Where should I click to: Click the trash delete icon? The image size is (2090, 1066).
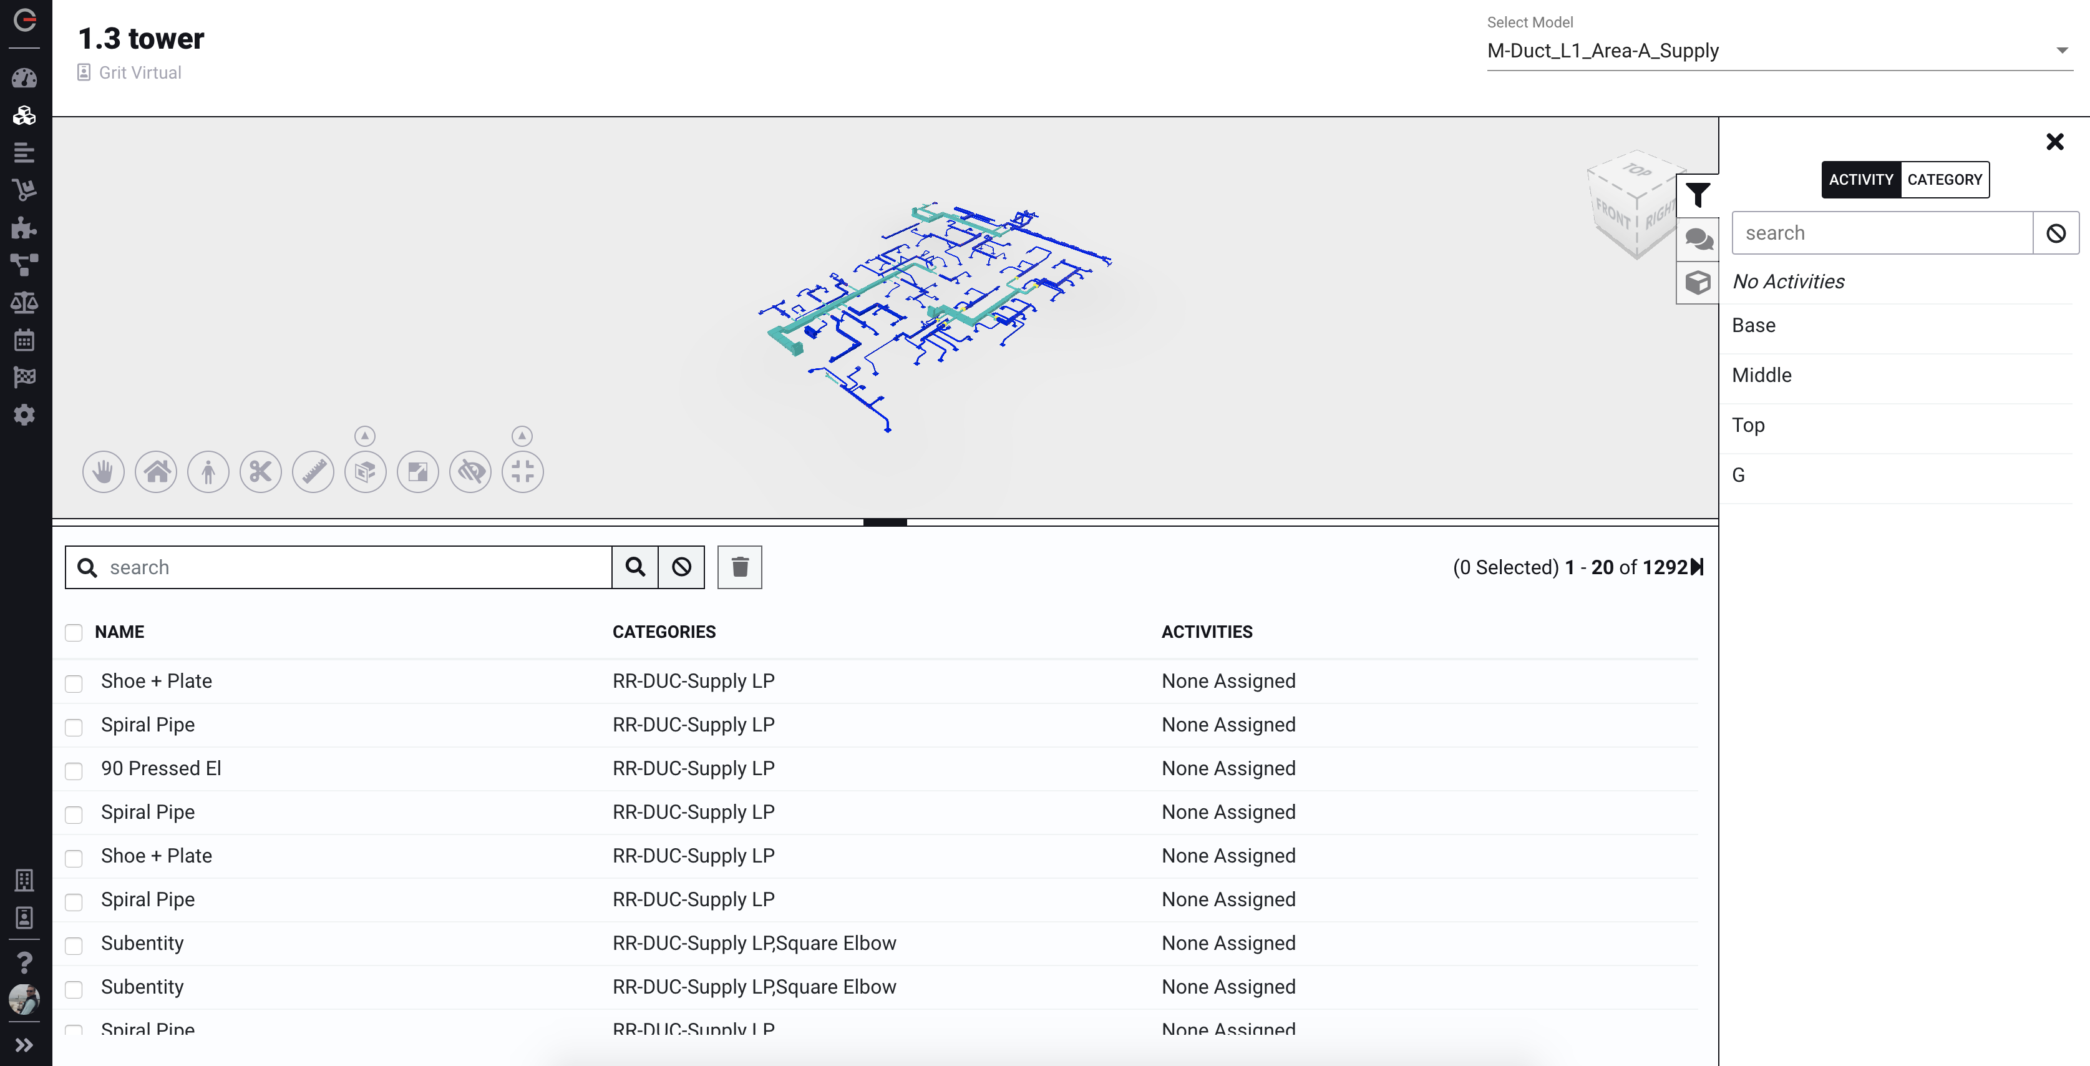click(739, 567)
